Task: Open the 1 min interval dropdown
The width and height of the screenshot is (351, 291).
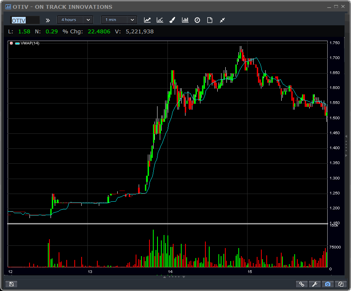Action: [119, 20]
